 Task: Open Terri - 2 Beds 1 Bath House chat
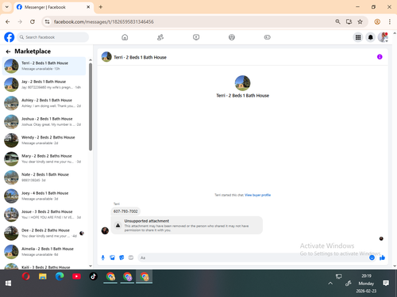pos(44,66)
